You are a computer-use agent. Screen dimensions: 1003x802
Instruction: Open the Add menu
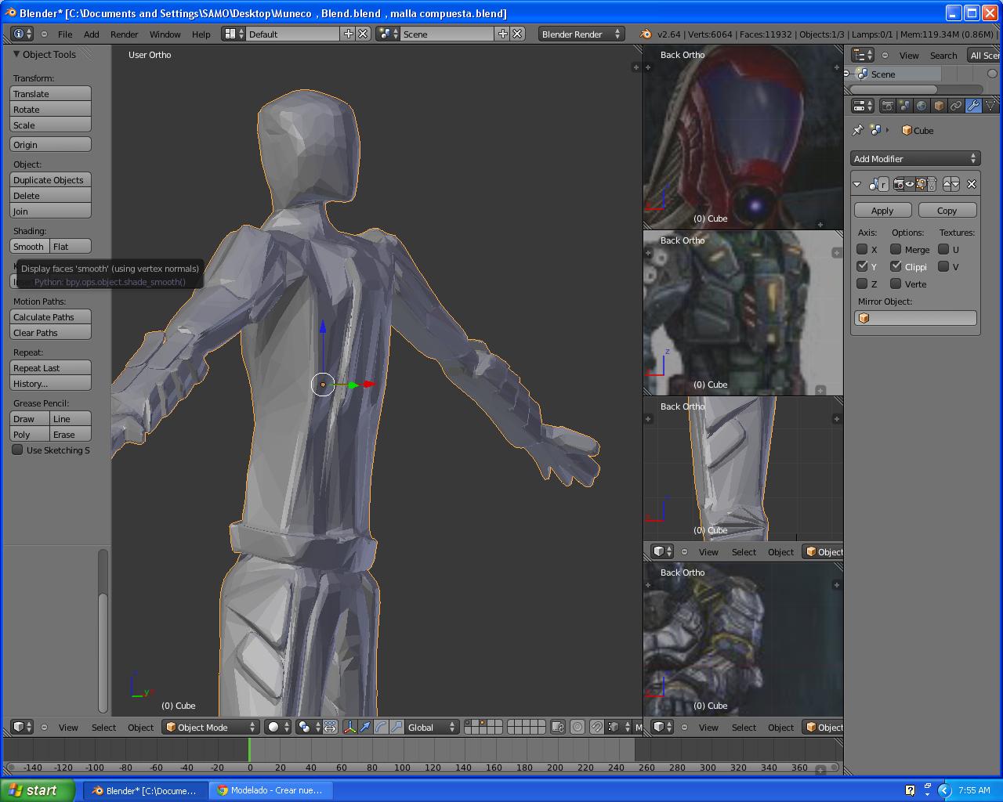(x=92, y=34)
